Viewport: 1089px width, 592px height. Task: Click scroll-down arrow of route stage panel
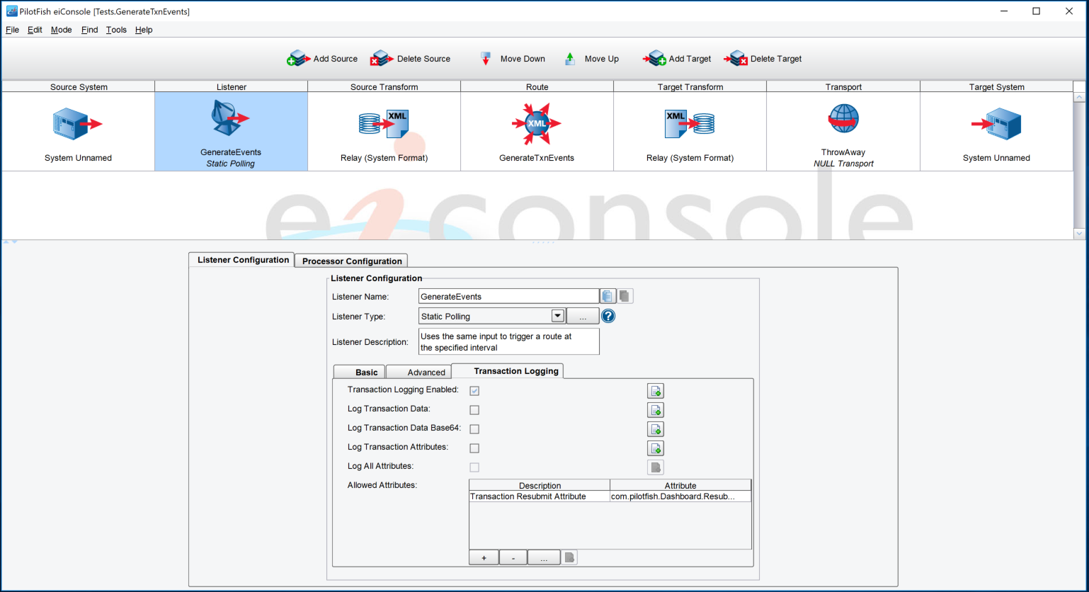[x=1079, y=233]
